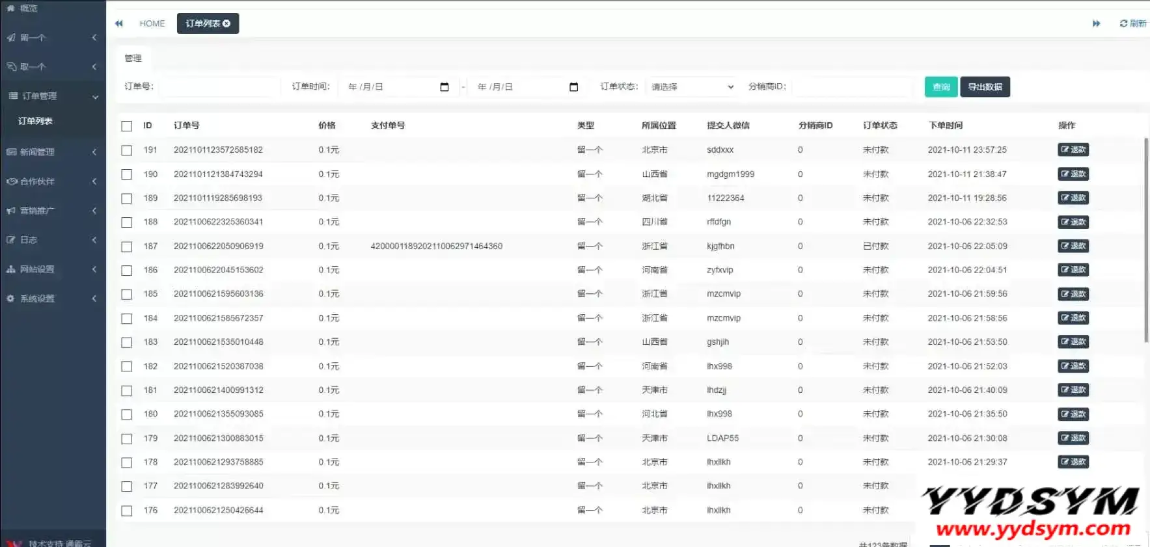Click 退款 for order ID 187

pyautogui.click(x=1073, y=246)
